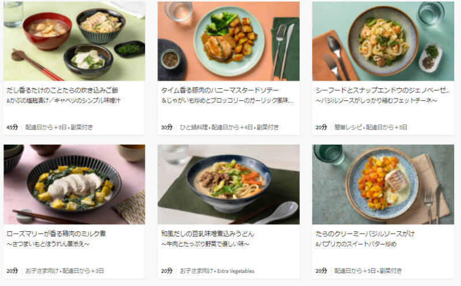Click the title 和風だしの豆乳味噌煮込みうどん

click(207, 234)
